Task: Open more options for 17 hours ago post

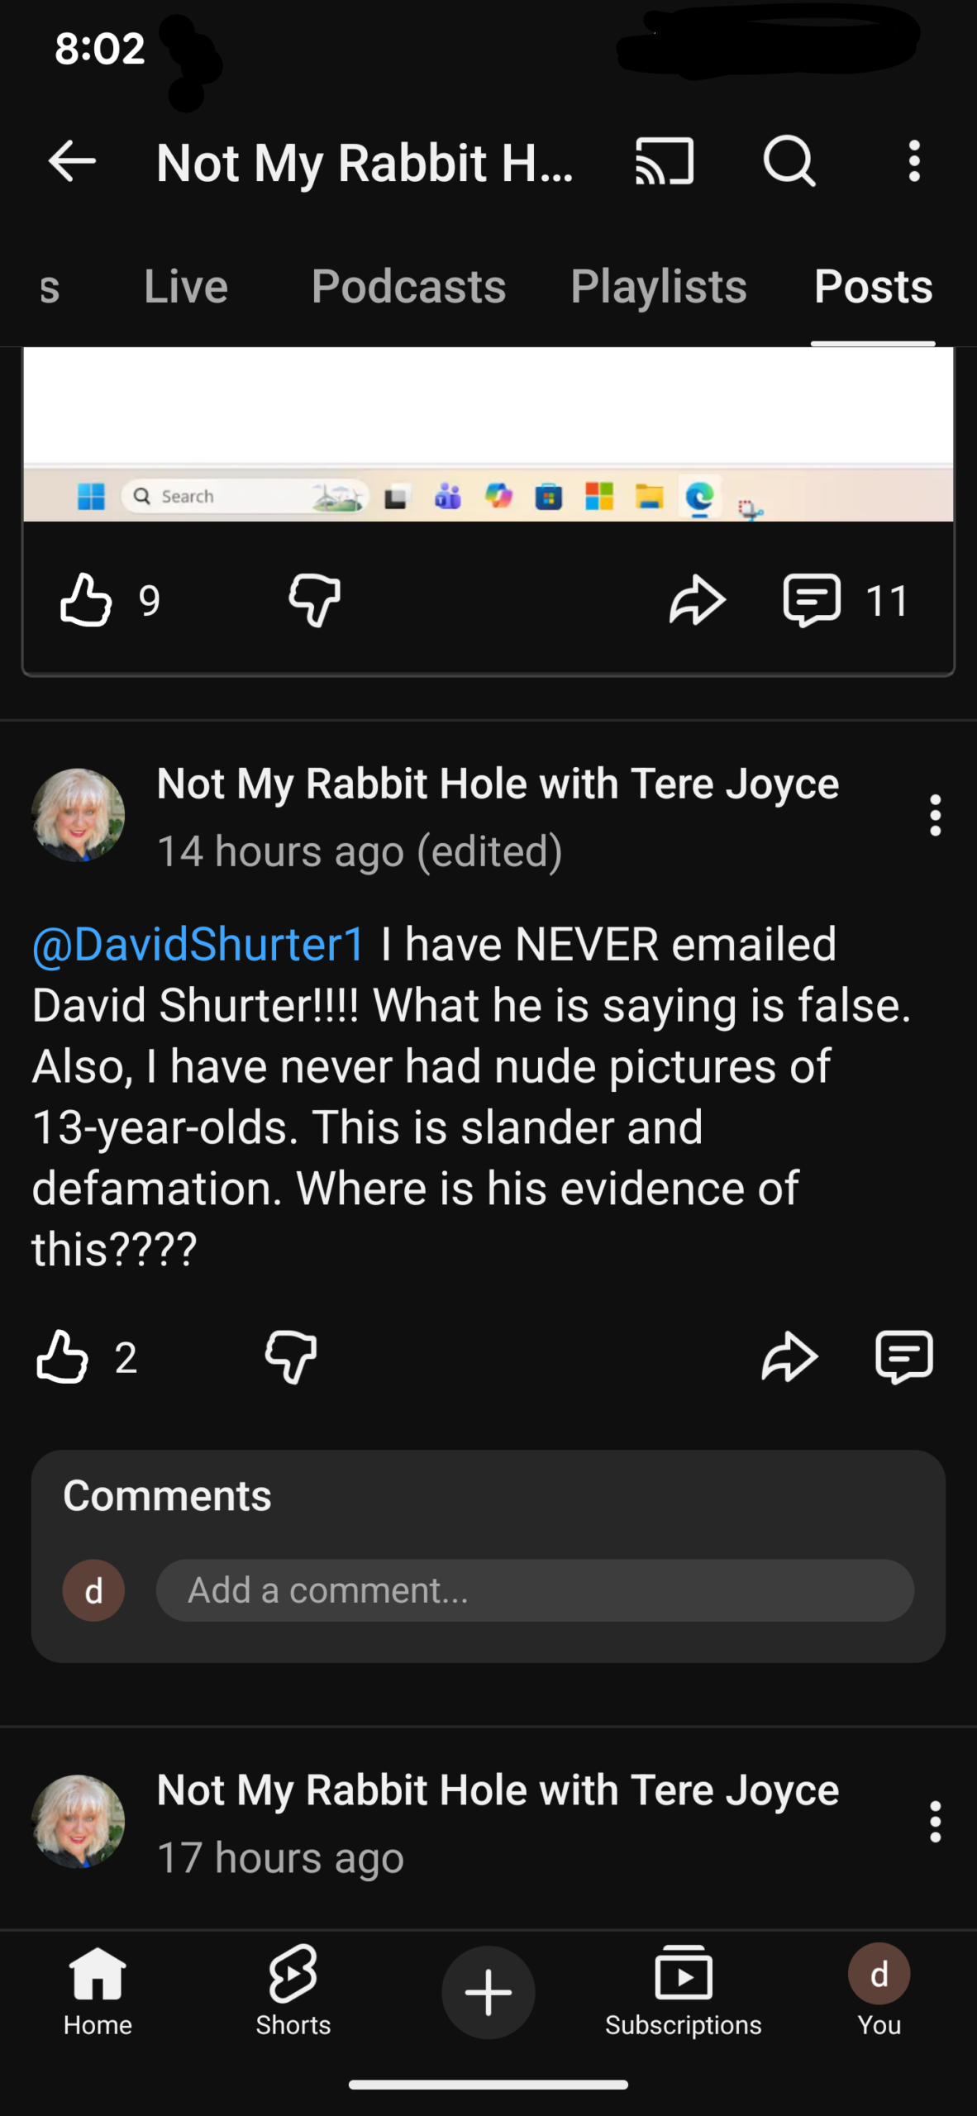Action: [935, 1822]
